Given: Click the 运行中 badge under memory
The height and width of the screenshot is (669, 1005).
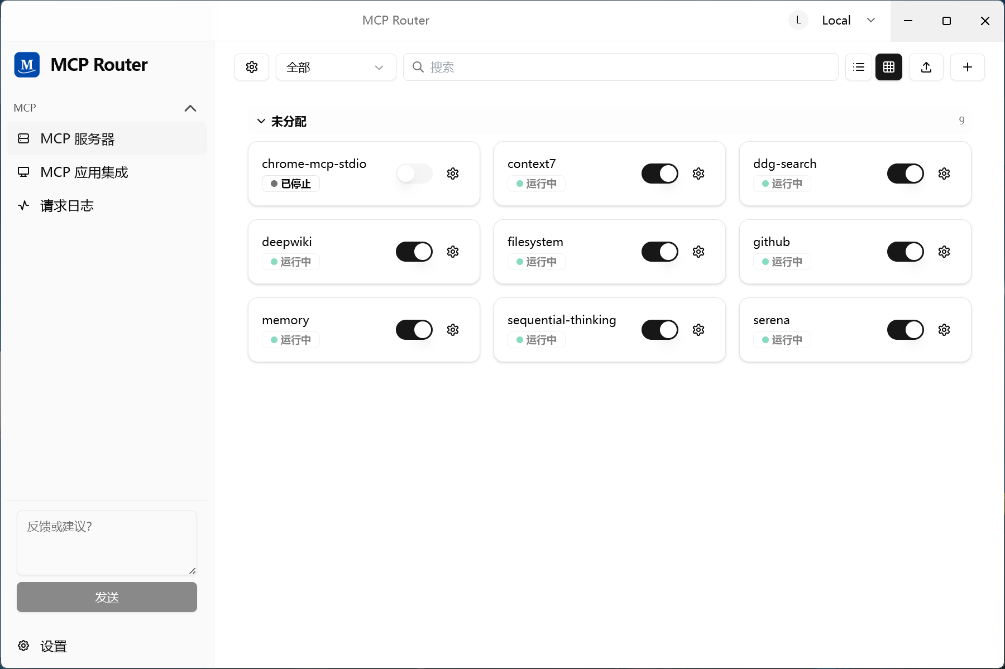Looking at the screenshot, I should click(290, 340).
